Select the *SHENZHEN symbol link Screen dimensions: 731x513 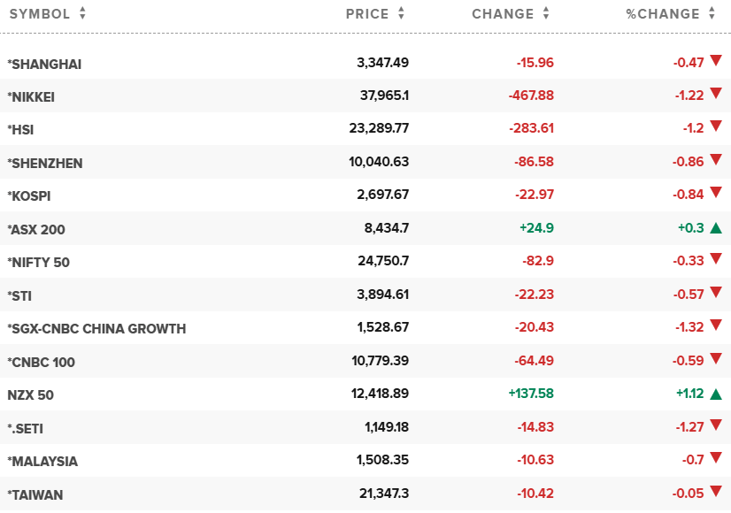pos(45,163)
